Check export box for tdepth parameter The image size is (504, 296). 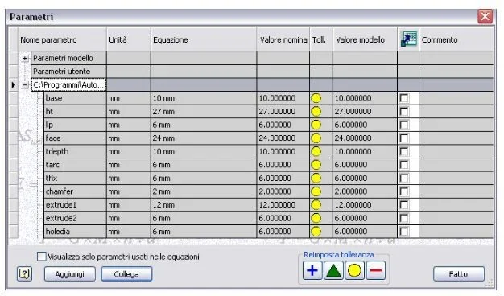click(x=404, y=151)
